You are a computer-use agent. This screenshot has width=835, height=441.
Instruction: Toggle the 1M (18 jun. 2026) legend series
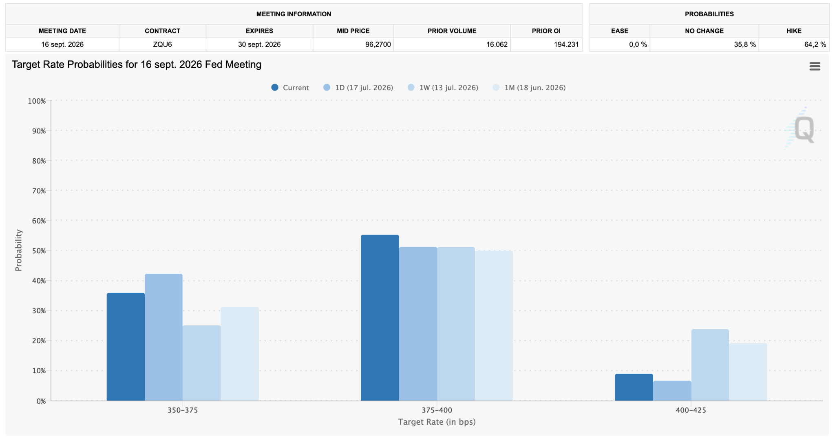[x=529, y=87]
